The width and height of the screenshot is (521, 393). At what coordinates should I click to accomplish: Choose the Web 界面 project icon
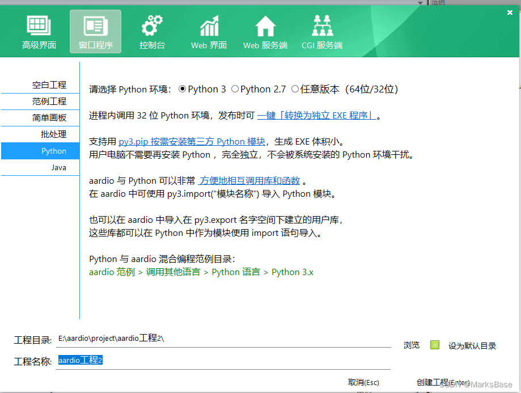(x=209, y=31)
